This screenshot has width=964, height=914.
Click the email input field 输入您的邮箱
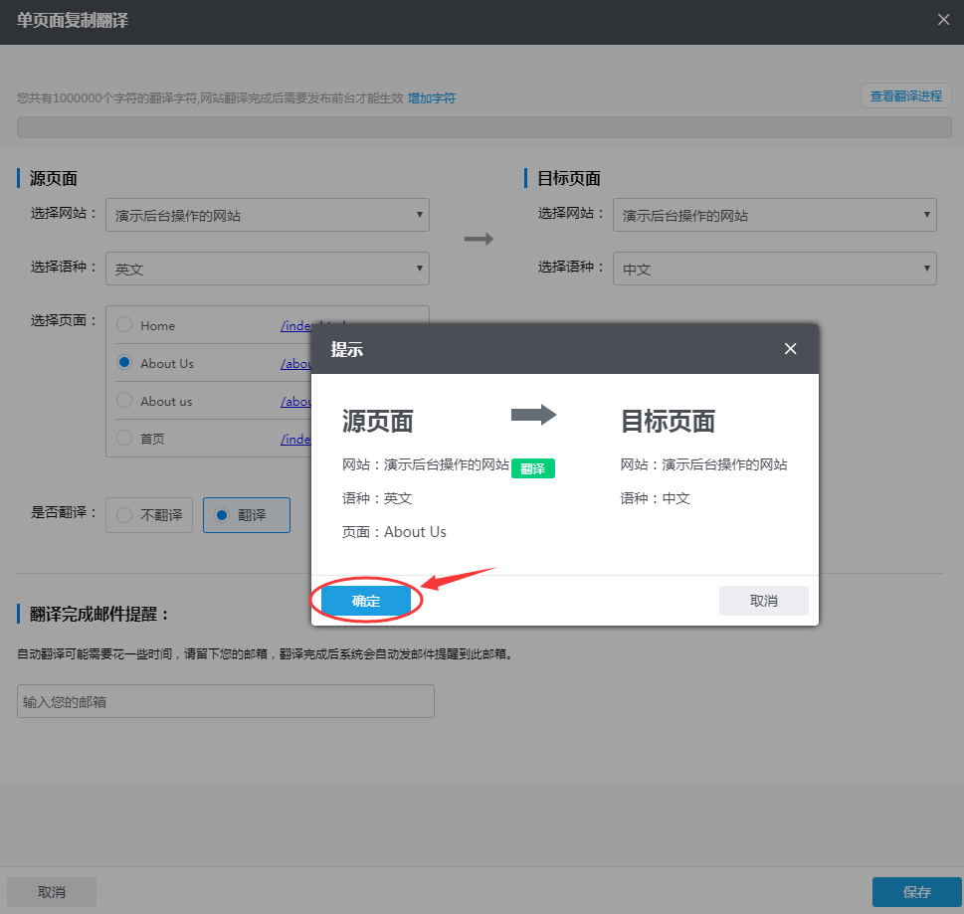tap(225, 700)
